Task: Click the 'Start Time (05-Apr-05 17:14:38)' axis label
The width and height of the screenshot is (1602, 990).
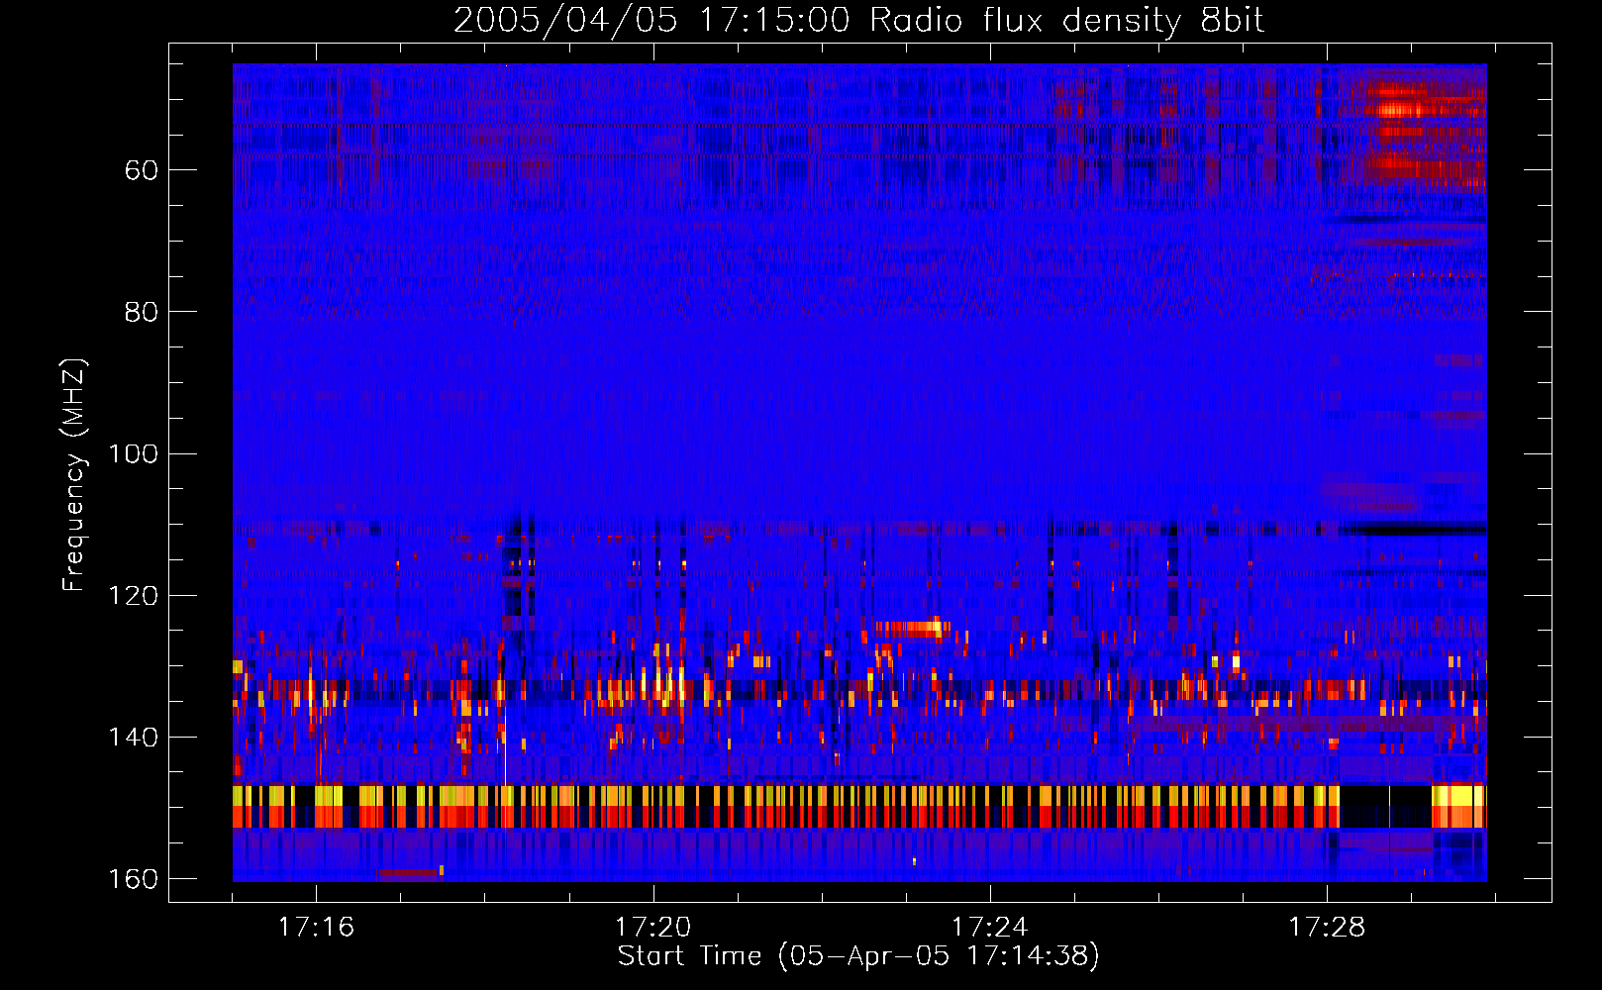Action: (x=858, y=956)
